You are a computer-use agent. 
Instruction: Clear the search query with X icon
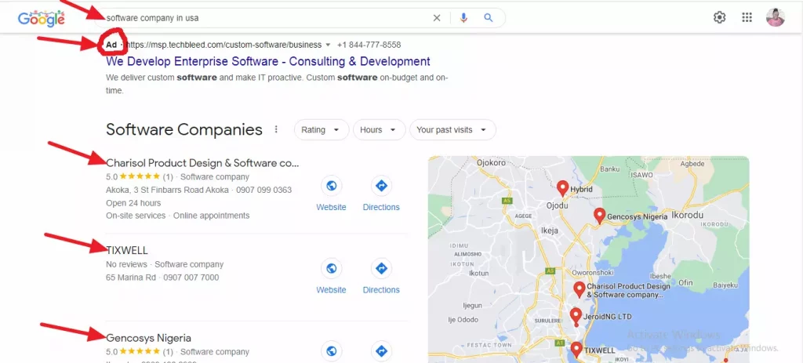[x=437, y=18]
